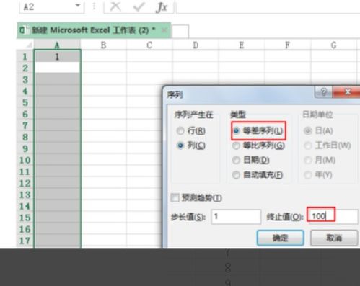
Task: Select 日(A) date unit
Action: (318, 131)
